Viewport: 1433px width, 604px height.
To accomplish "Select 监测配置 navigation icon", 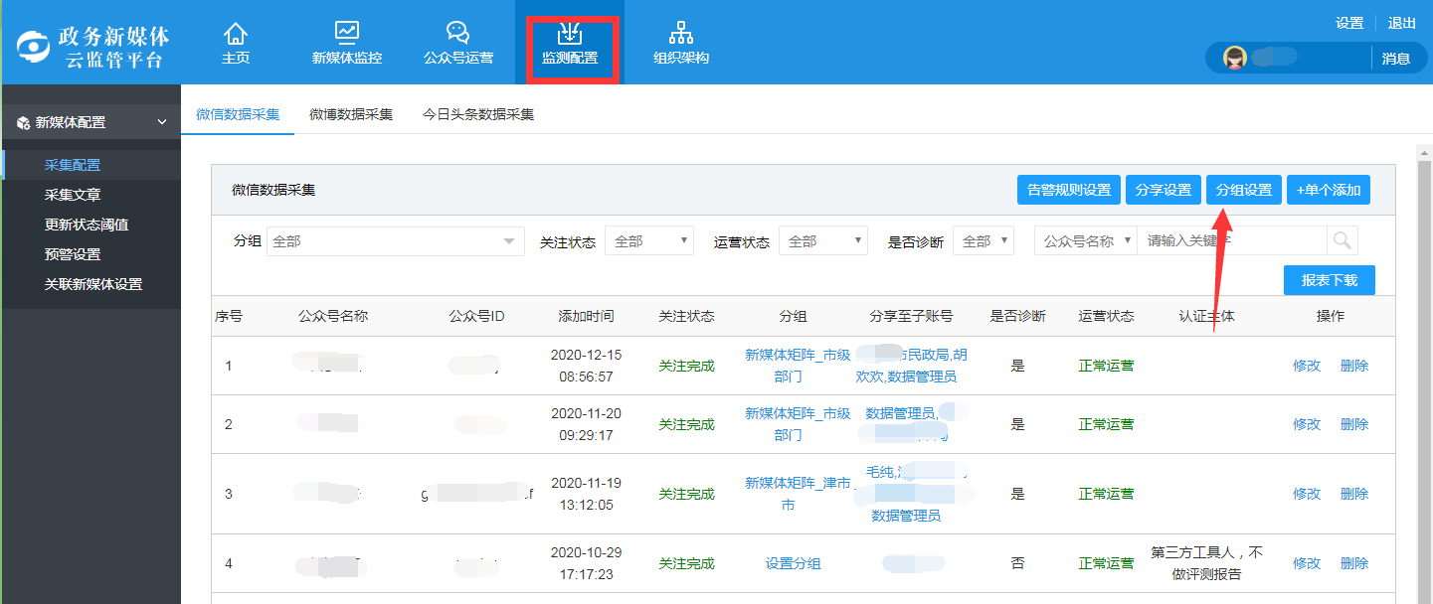I will (570, 34).
